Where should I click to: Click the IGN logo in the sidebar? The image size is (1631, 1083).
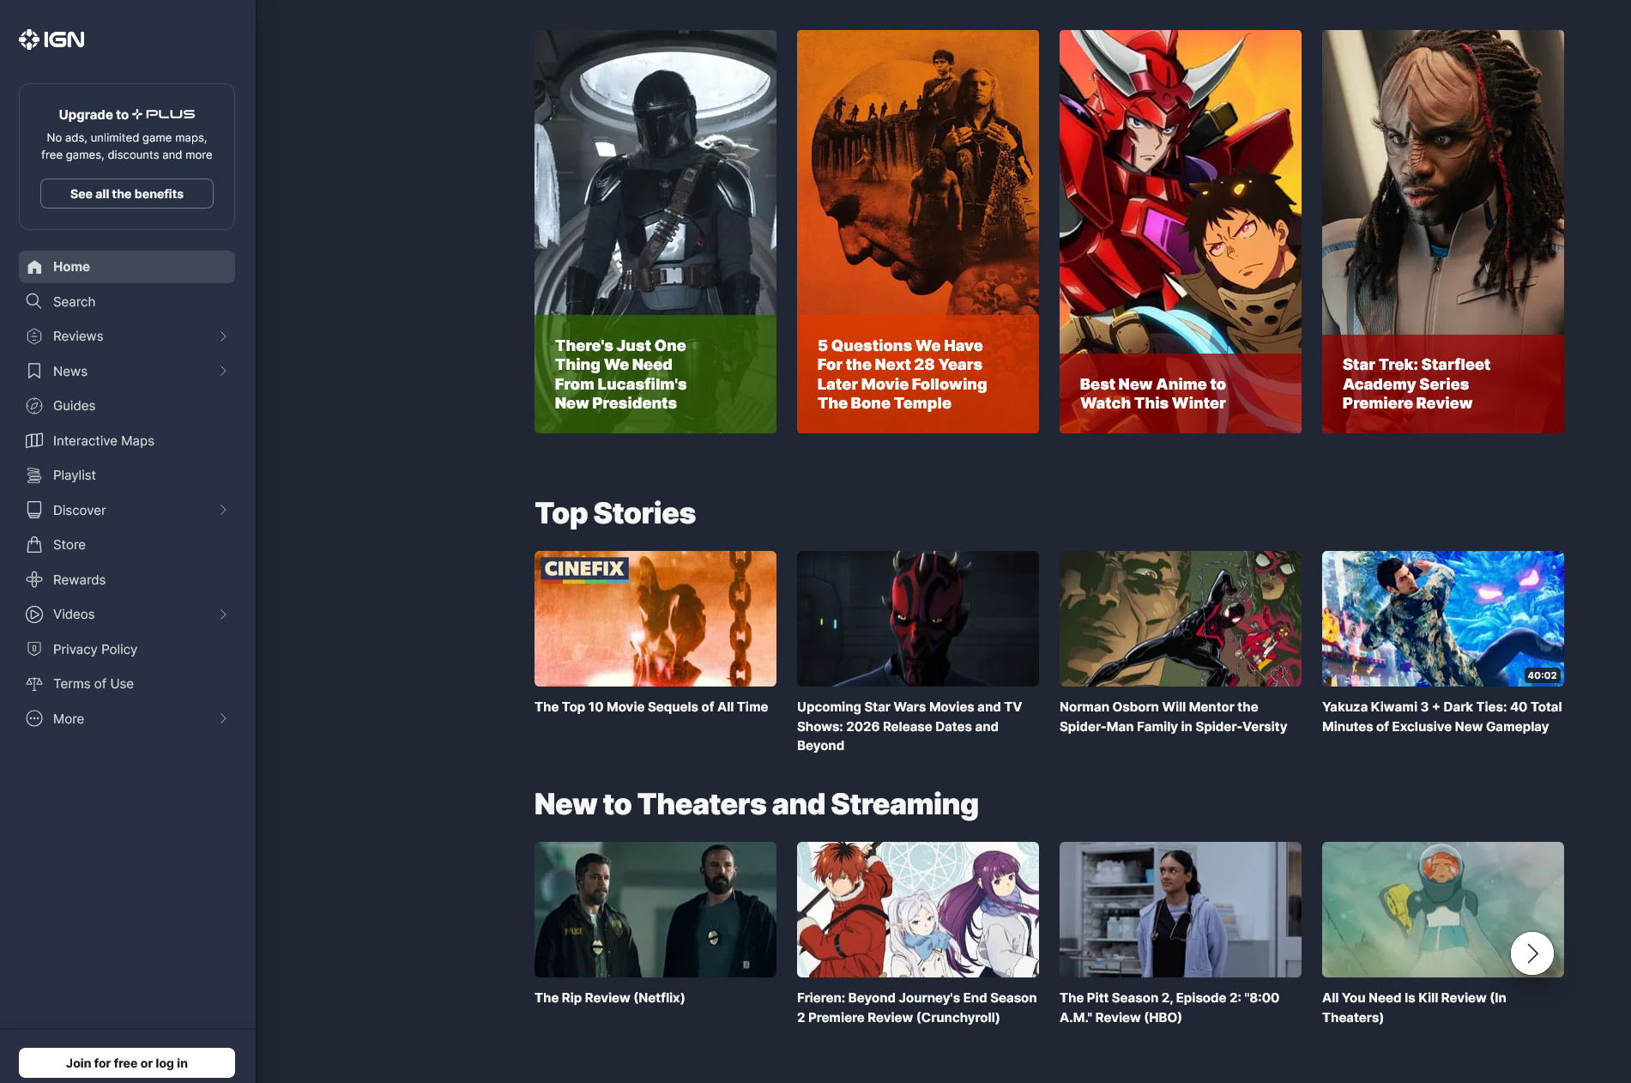51,39
